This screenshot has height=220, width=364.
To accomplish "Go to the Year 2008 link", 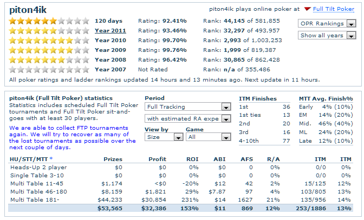I will coord(110,59).
